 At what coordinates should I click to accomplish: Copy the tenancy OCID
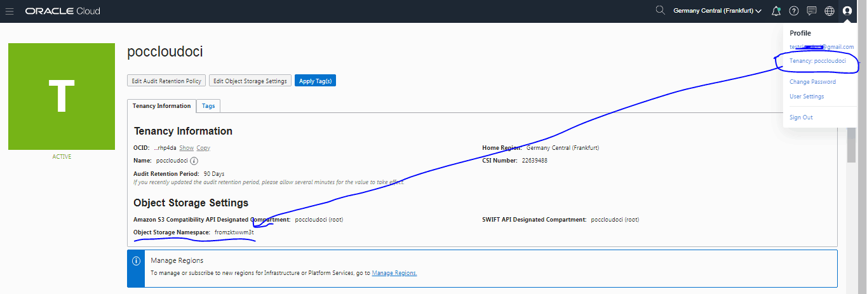coord(203,148)
